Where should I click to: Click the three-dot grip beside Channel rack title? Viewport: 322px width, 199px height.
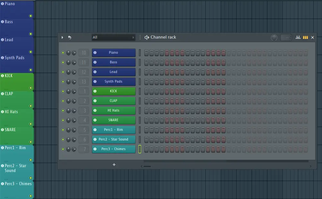pos(140,37)
